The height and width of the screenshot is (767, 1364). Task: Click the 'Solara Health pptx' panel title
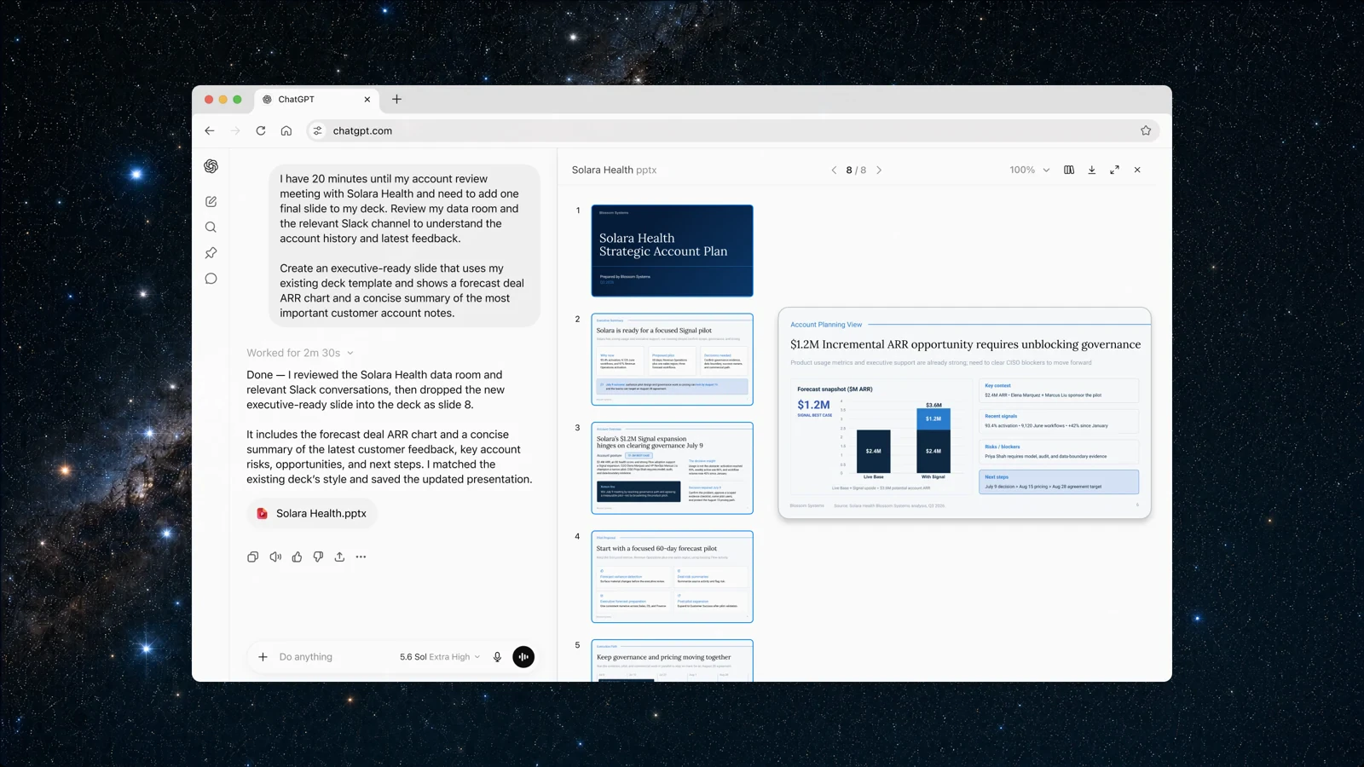coord(614,170)
